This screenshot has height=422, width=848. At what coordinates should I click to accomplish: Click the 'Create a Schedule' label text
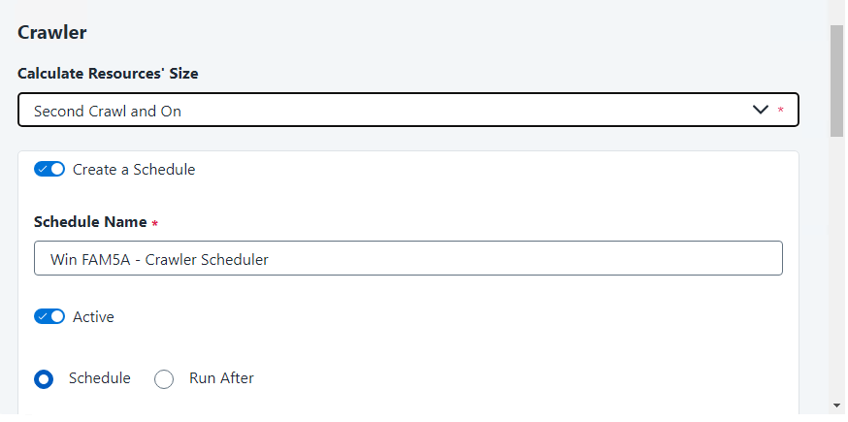pos(134,169)
